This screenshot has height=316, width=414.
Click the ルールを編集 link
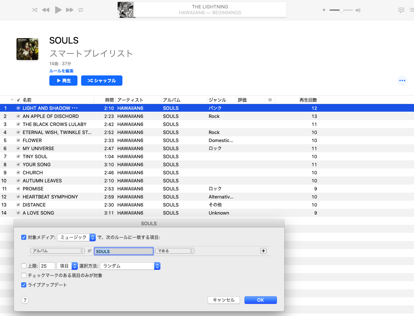[61, 71]
